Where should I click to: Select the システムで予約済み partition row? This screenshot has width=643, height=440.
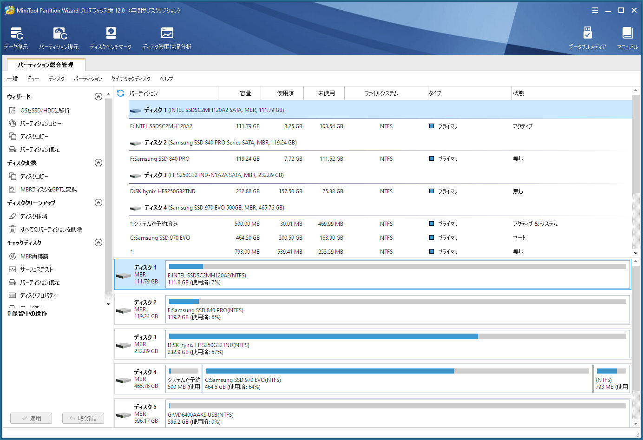point(380,223)
